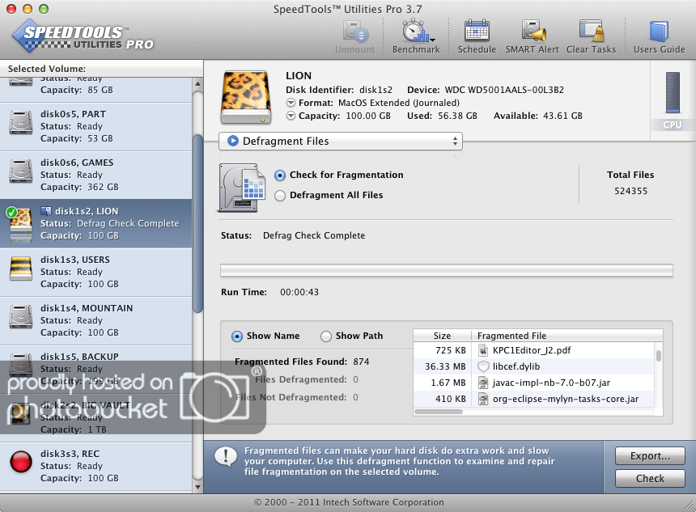This screenshot has height=512, width=696.
Task: Click the defrag progress bar
Action: pos(446,270)
